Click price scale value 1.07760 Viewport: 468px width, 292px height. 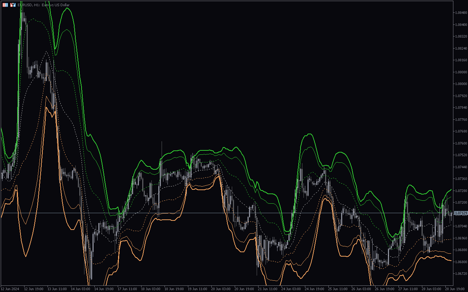pos(461,119)
